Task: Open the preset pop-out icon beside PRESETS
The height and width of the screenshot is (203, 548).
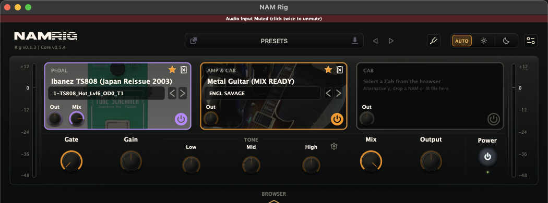Action: (x=193, y=41)
